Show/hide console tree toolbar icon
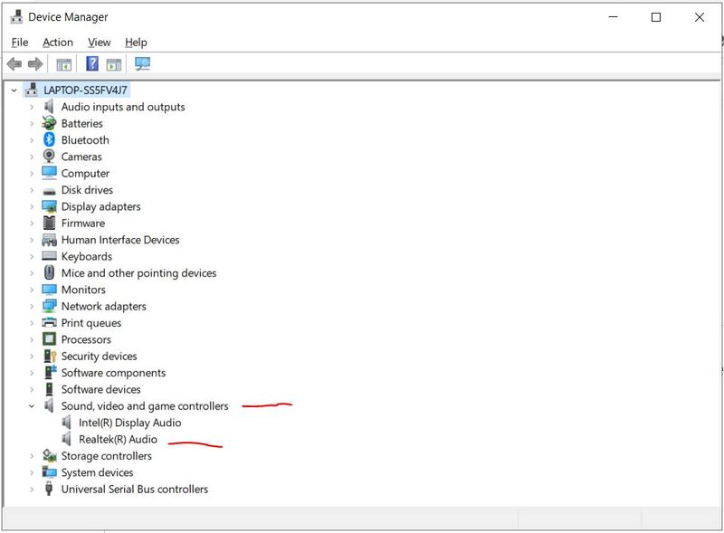 pyautogui.click(x=63, y=64)
